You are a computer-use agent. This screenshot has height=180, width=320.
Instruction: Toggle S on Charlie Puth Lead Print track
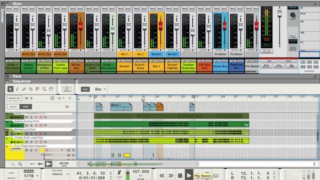(x=31, y=142)
